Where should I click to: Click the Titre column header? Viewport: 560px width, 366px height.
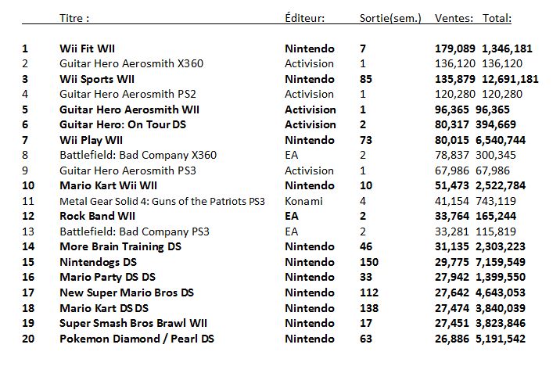(x=74, y=18)
